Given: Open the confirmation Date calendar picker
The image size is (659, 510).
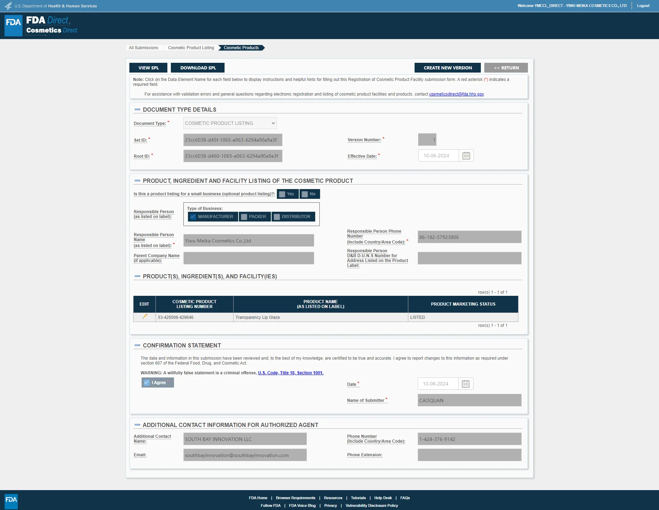Looking at the screenshot, I should [465, 384].
